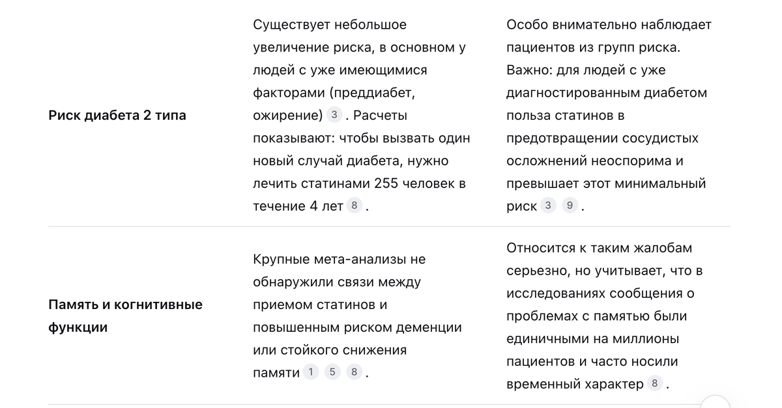The height and width of the screenshot is (408, 782).
Task: Click citation 8 following citation 5 after "памяти"
Action: pyautogui.click(x=355, y=372)
